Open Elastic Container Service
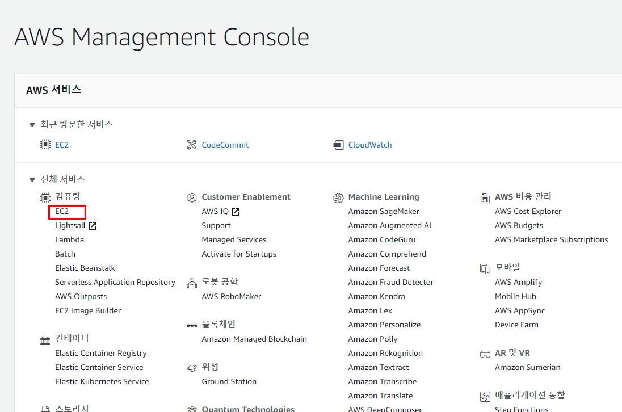Viewport: 622px width, 412px height. point(99,367)
